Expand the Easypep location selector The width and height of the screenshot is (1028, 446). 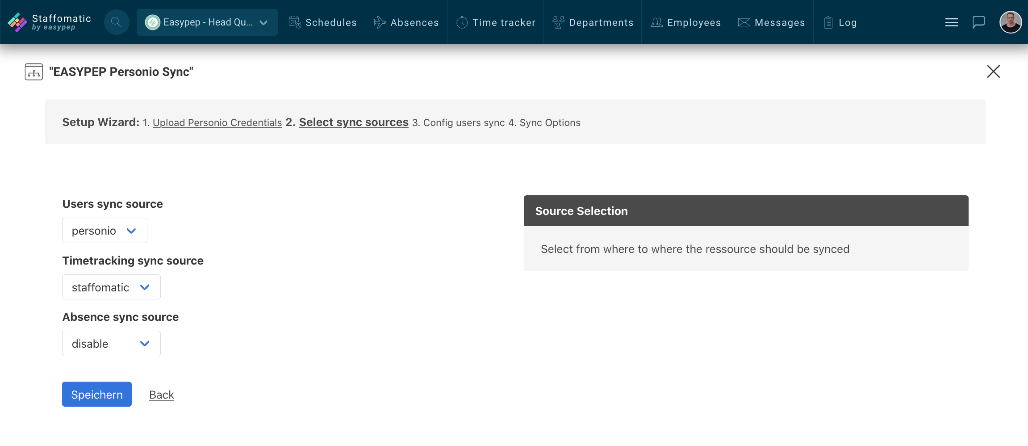pos(207,22)
